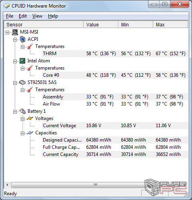Click the Sensor column header
The image size is (192, 200).
coord(44,24)
